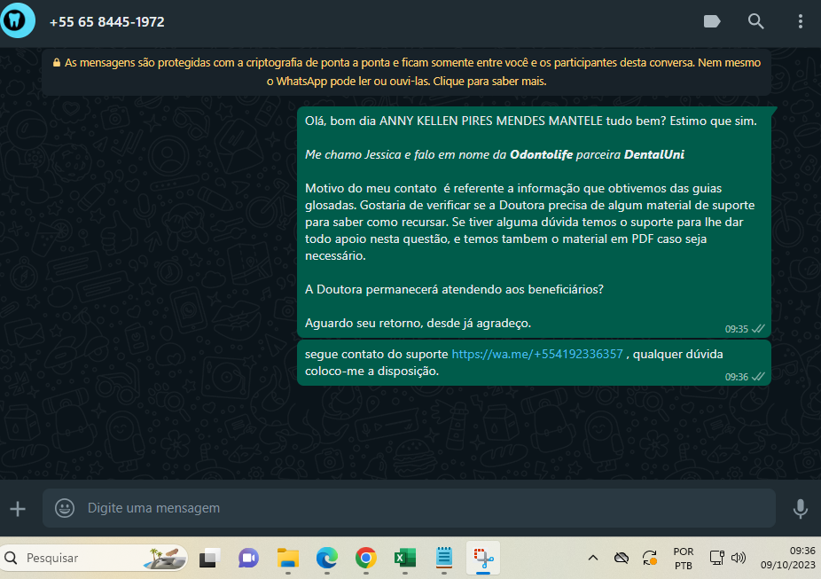
Task: Click the Windows search box 'Pesquisar'
Action: point(94,558)
